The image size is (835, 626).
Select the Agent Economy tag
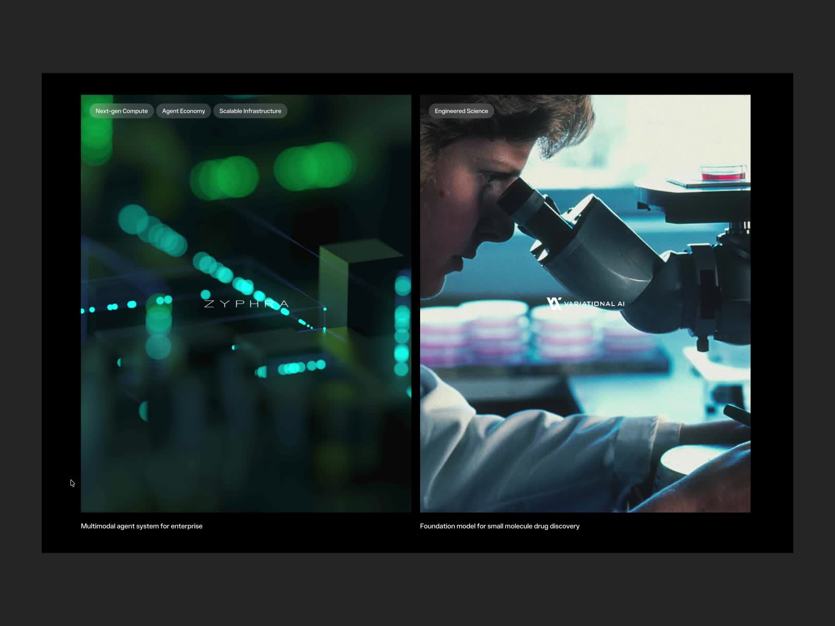click(x=183, y=111)
